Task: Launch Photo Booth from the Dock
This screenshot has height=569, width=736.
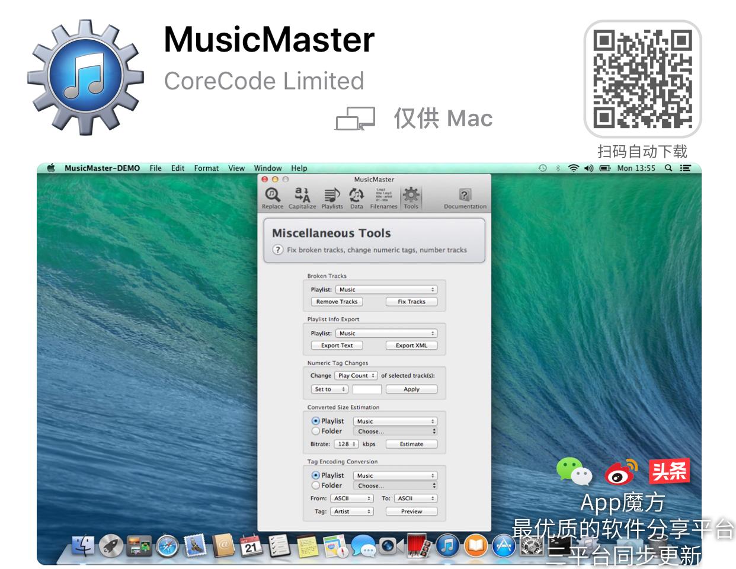Action: 420,546
